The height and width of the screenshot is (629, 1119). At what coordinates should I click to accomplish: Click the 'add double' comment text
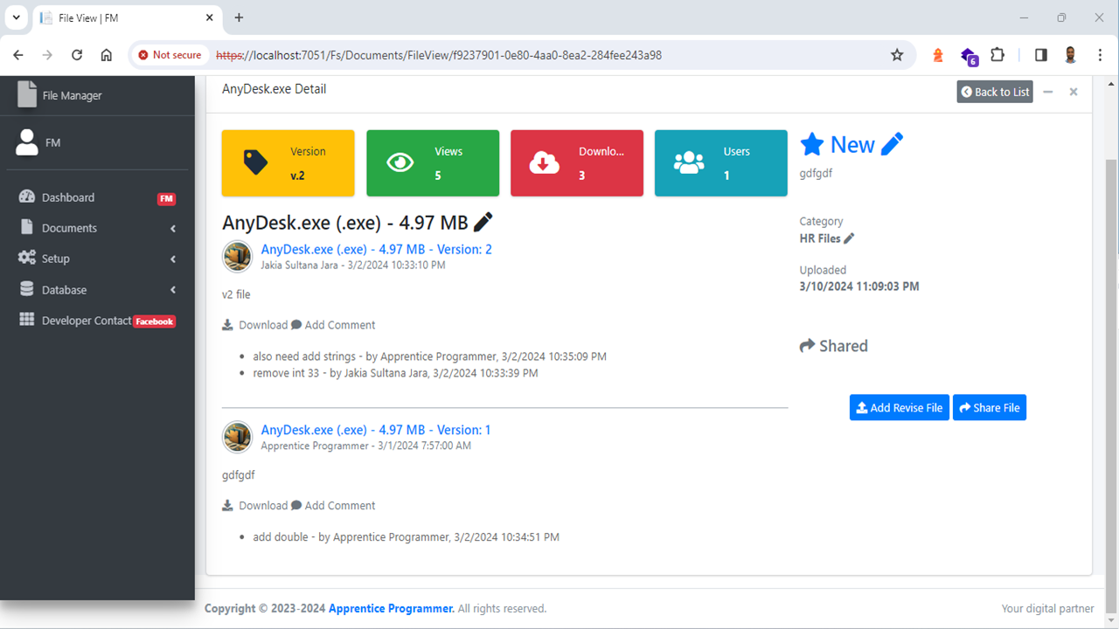(406, 537)
